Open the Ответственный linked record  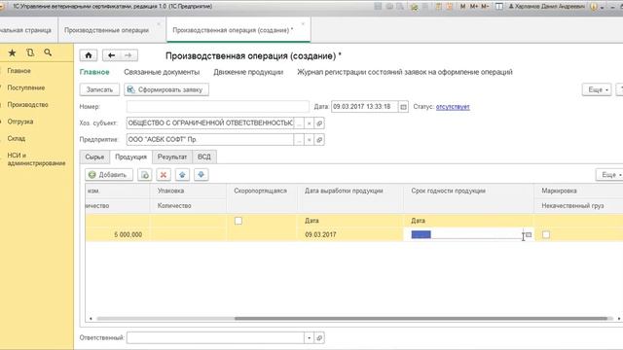[319, 337]
